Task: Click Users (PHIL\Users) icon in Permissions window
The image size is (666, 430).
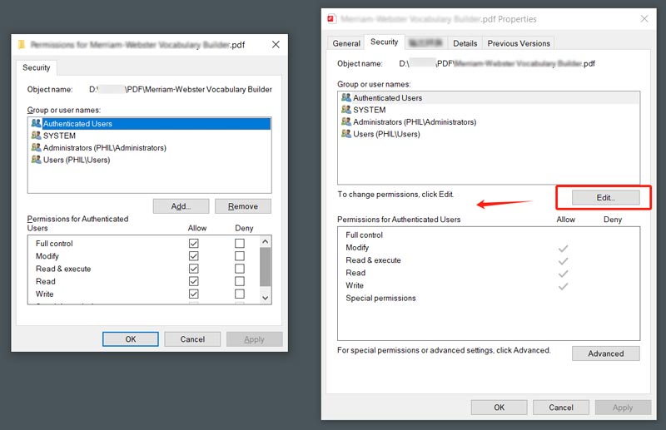Action: [36, 160]
